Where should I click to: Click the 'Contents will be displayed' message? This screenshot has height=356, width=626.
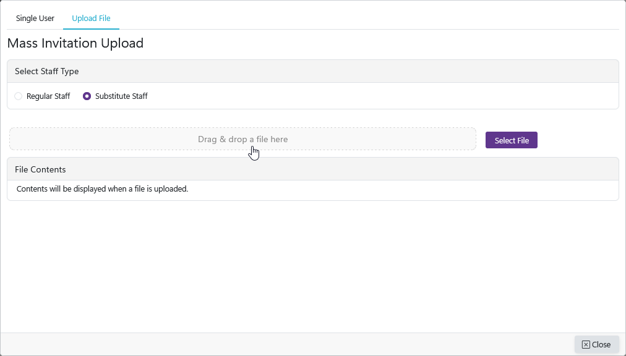tap(102, 189)
